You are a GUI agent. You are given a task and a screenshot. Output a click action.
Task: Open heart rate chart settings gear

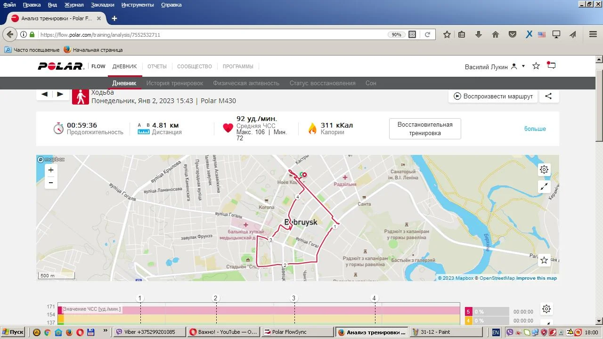tap(546, 309)
